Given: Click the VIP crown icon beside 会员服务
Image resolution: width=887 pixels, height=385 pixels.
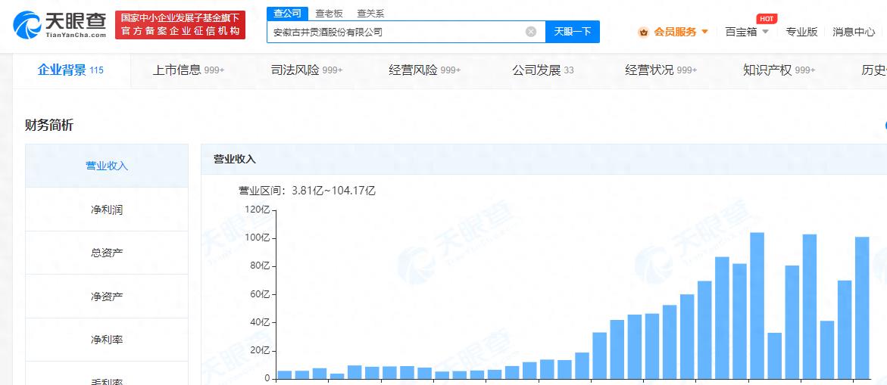Looking at the screenshot, I should click(643, 32).
